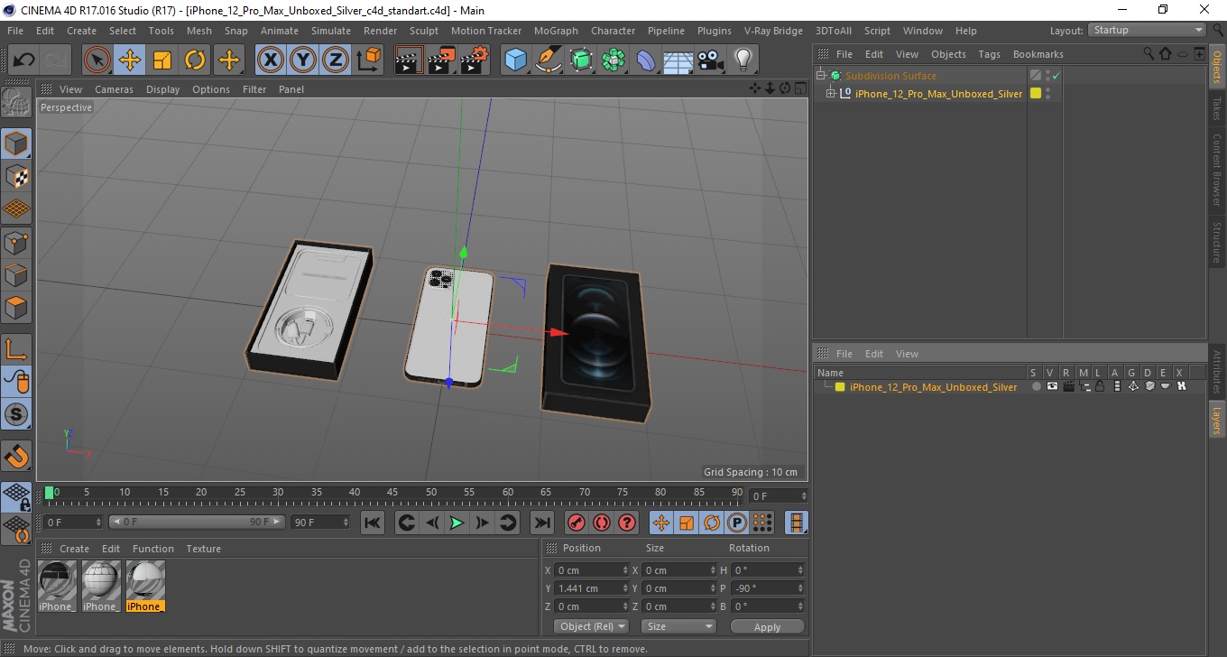
Task: Click the timeline range slider bar
Action: pyautogui.click(x=197, y=522)
